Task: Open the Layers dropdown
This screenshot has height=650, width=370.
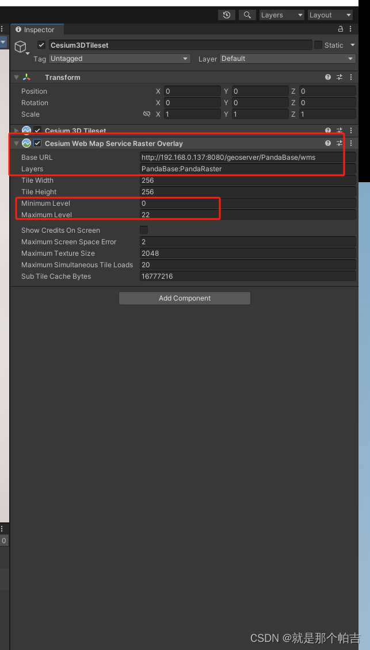Action: coord(282,15)
